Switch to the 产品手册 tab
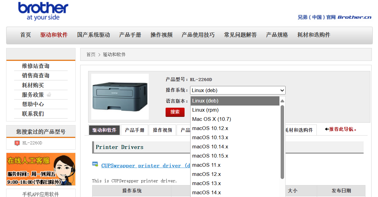This screenshot has height=197, width=378. pyautogui.click(x=135, y=130)
